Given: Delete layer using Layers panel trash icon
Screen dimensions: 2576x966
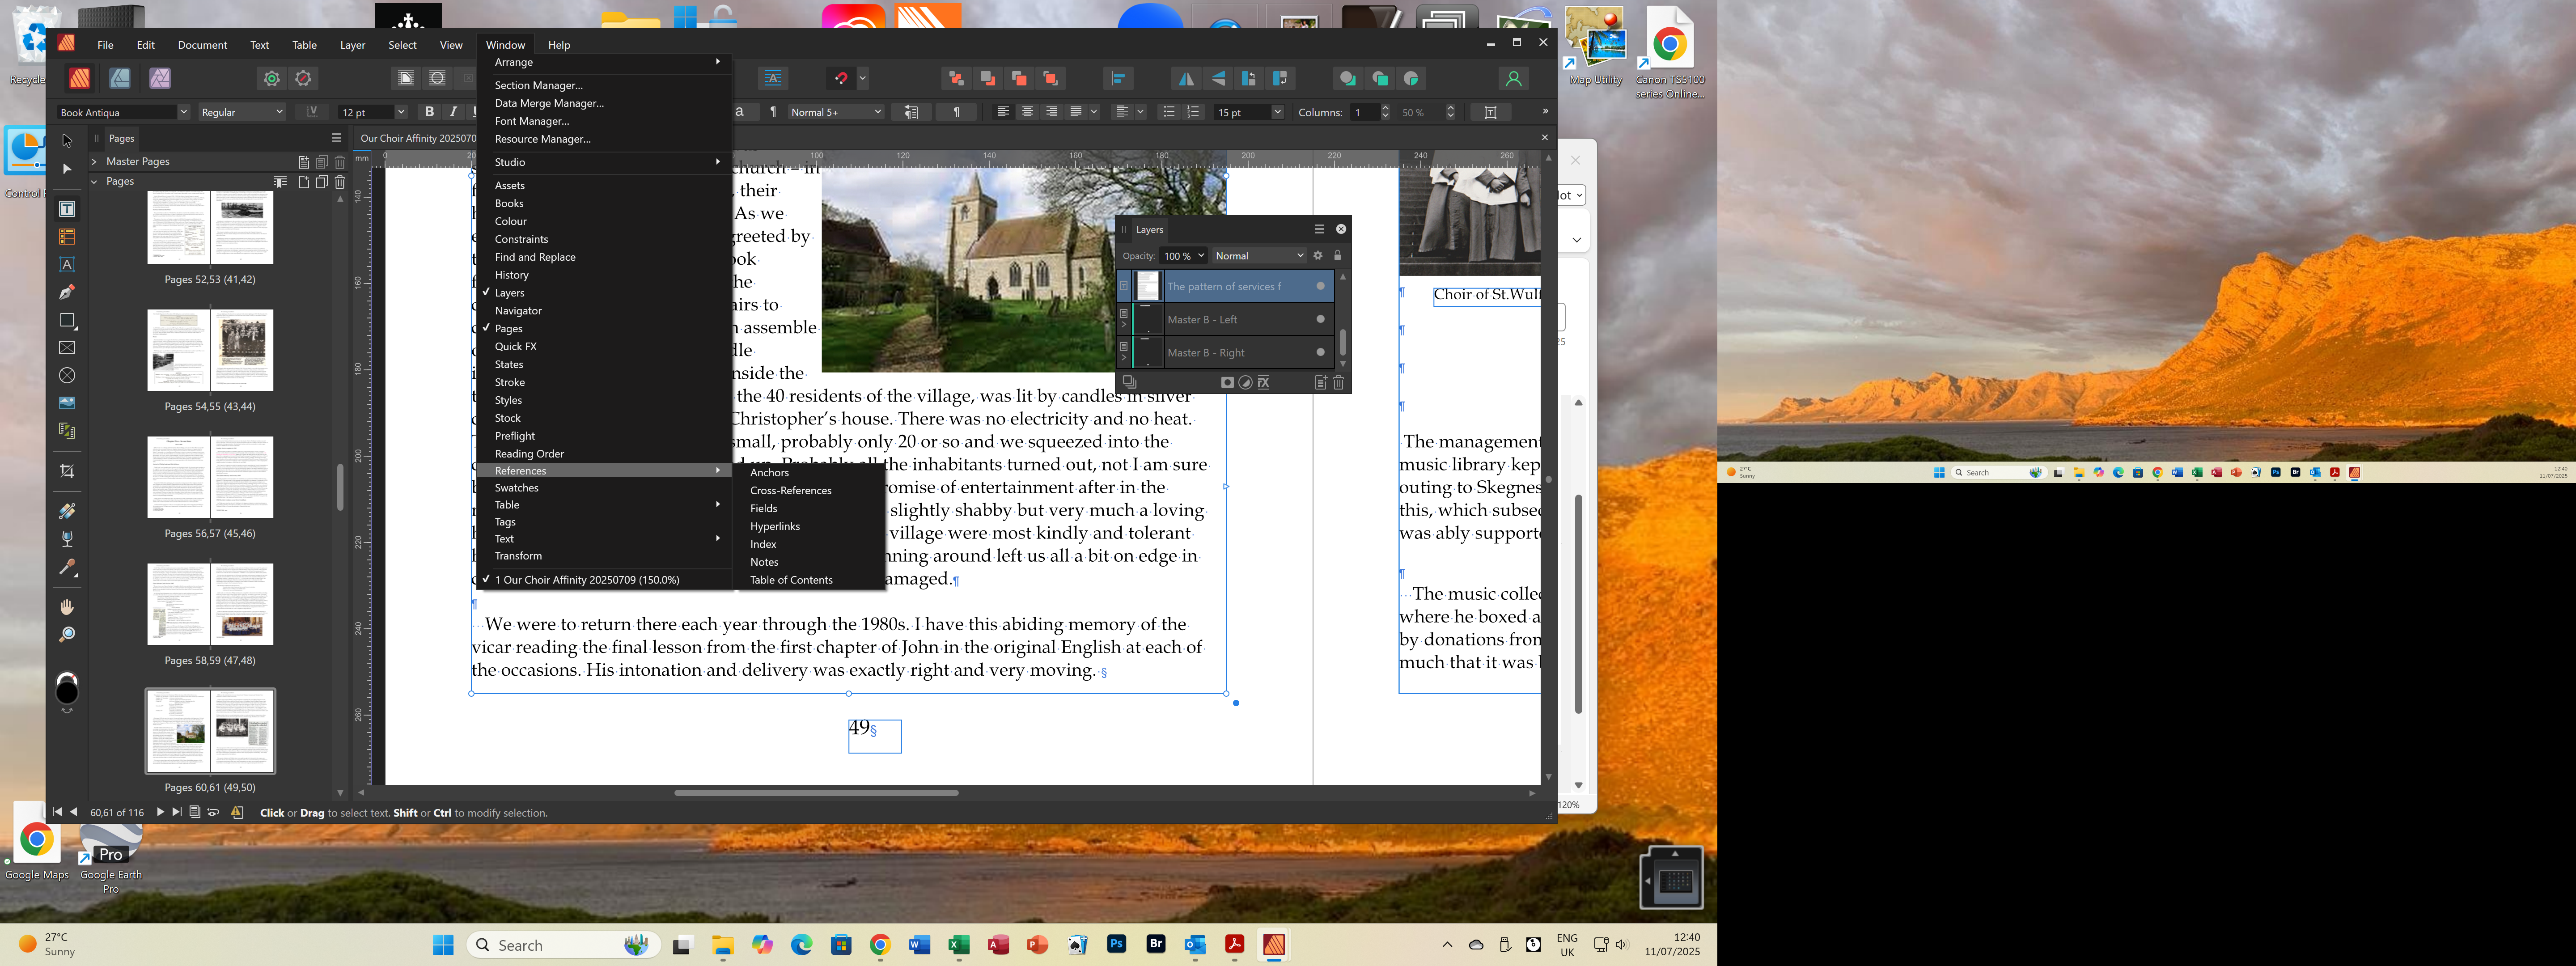Looking at the screenshot, I should click(x=1339, y=383).
